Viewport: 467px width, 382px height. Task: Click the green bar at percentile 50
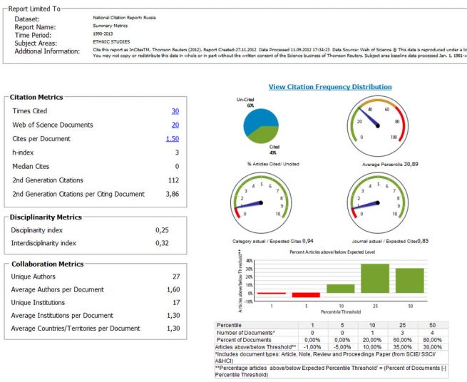click(409, 281)
